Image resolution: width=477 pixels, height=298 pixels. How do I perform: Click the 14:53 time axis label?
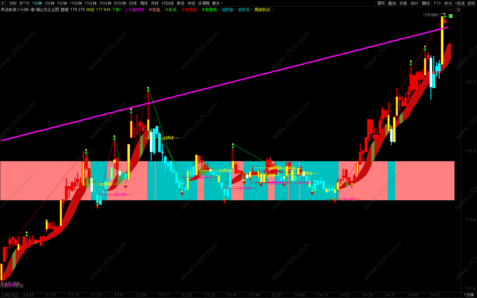pos(436,295)
